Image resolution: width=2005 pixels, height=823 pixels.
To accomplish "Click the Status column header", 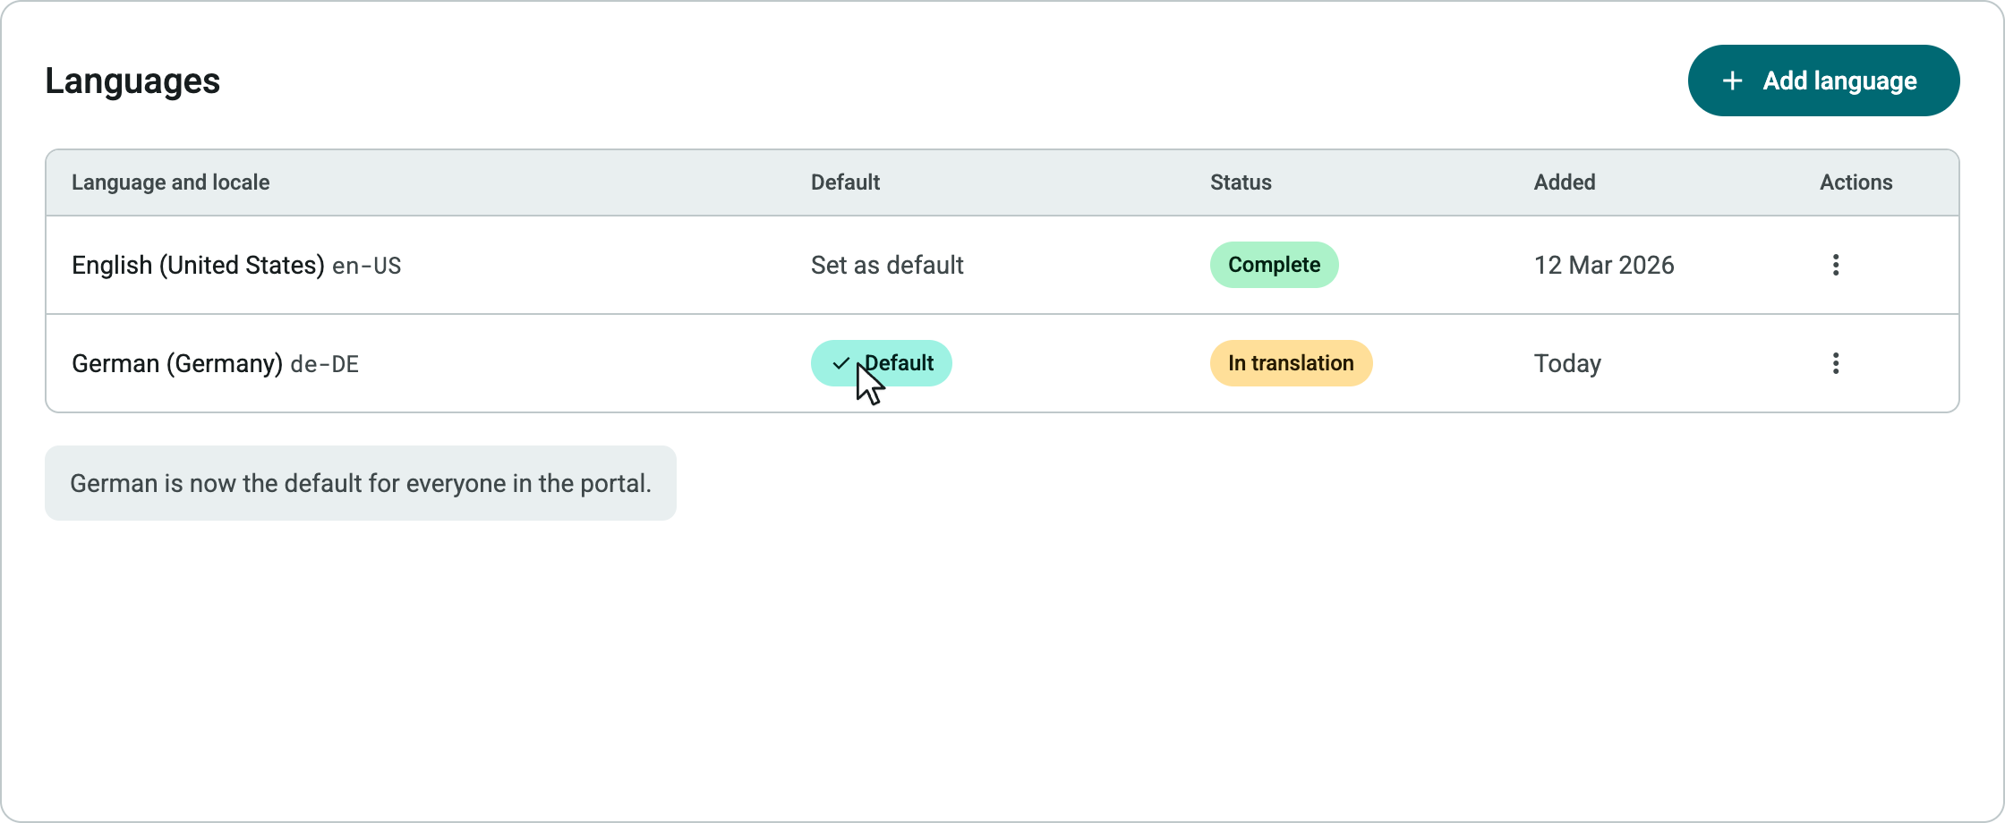I will pos(1241,182).
